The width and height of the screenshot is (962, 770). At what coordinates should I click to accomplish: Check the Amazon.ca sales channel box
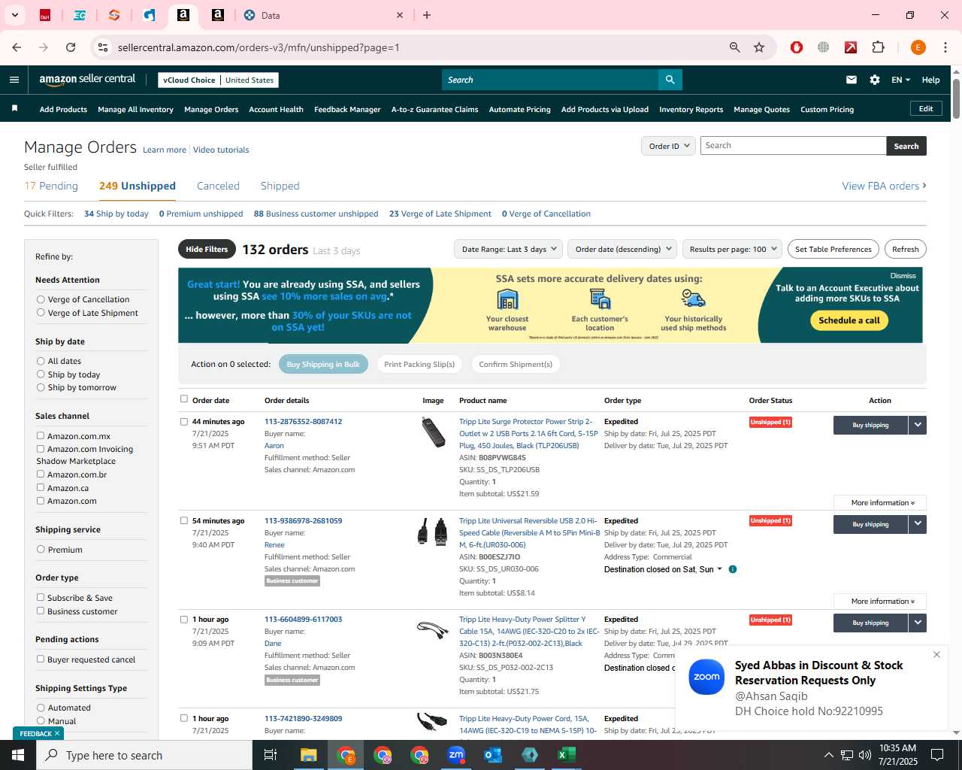41,487
